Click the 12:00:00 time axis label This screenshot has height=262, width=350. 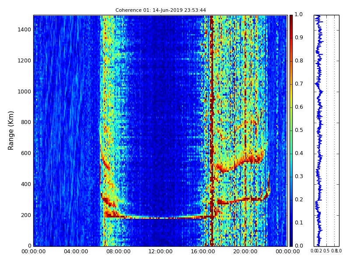pos(161,252)
